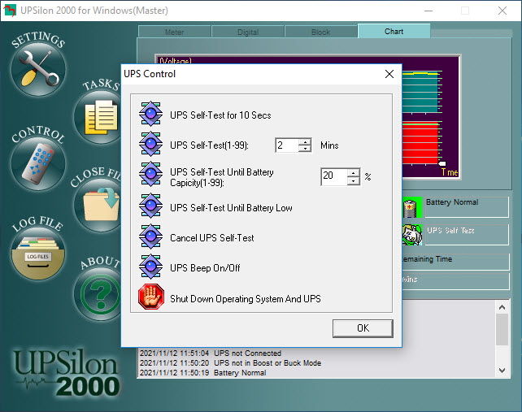Start Self-Test Until Battery Low icon

click(x=150, y=206)
